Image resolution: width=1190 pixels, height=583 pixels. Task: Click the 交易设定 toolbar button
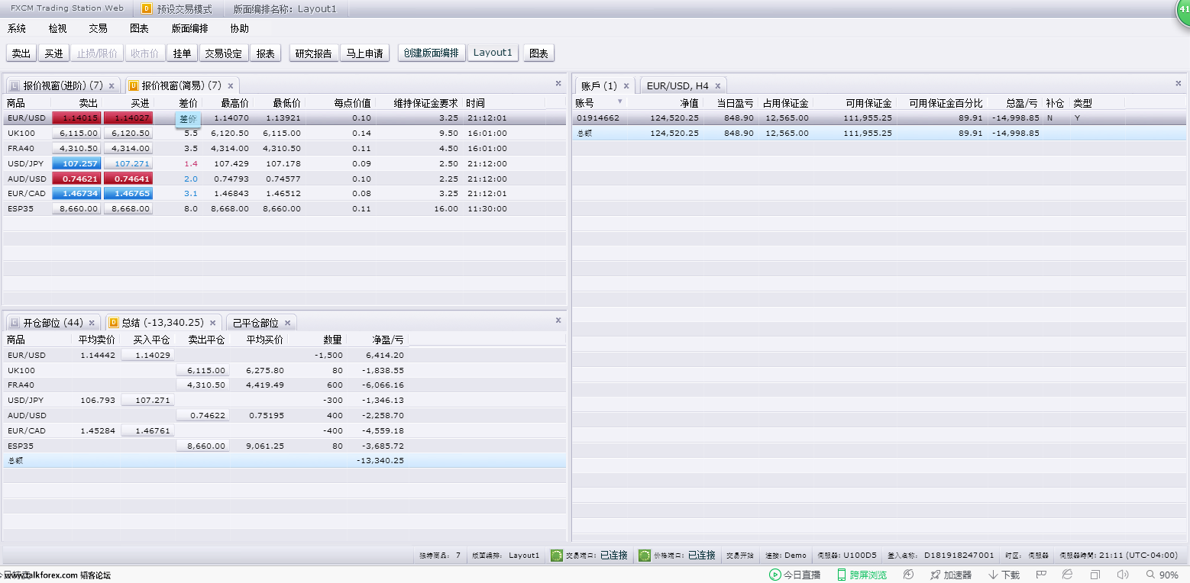tap(224, 53)
